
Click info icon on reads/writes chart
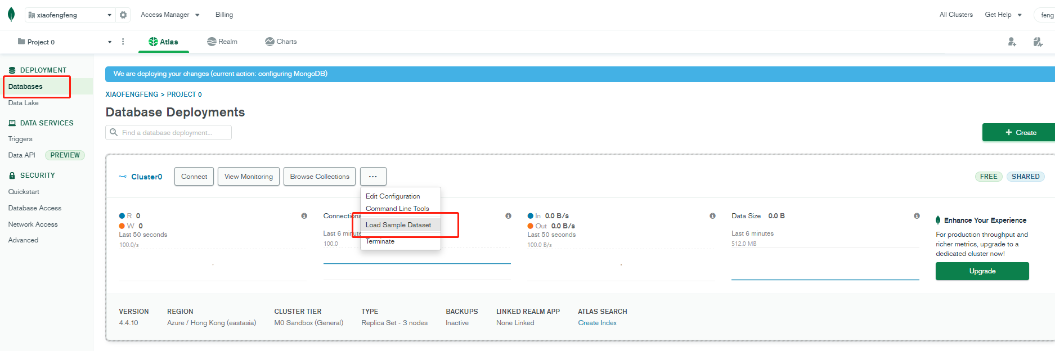[304, 216]
